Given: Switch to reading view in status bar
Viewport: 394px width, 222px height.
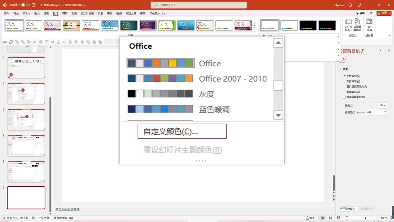Looking at the screenshot, I should point(338,218).
